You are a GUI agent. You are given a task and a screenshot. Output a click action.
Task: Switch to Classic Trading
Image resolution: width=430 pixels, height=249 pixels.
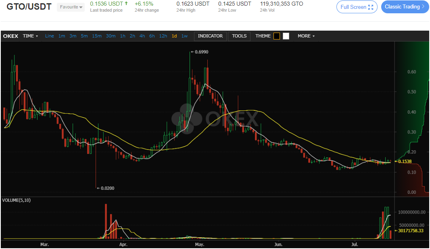click(405, 7)
